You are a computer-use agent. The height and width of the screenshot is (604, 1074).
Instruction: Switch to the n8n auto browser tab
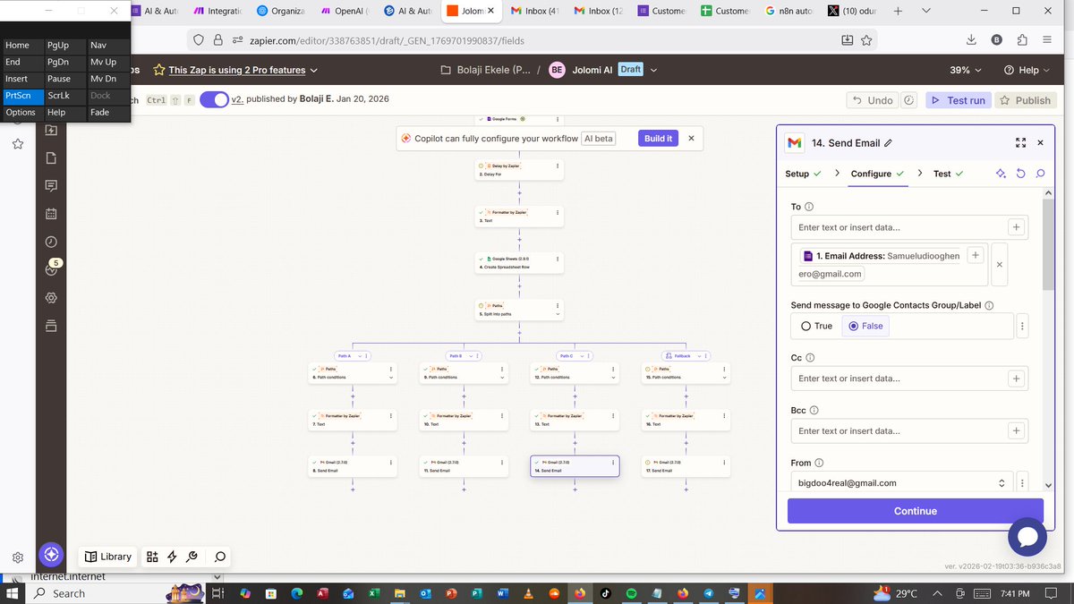click(x=789, y=11)
